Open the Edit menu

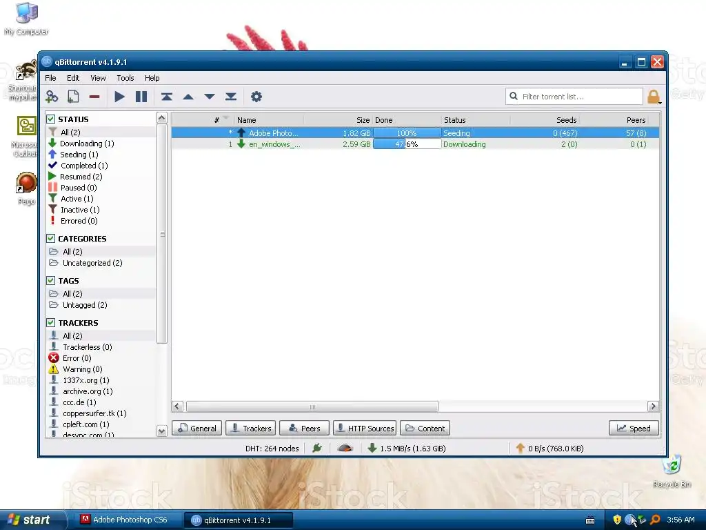pos(73,78)
